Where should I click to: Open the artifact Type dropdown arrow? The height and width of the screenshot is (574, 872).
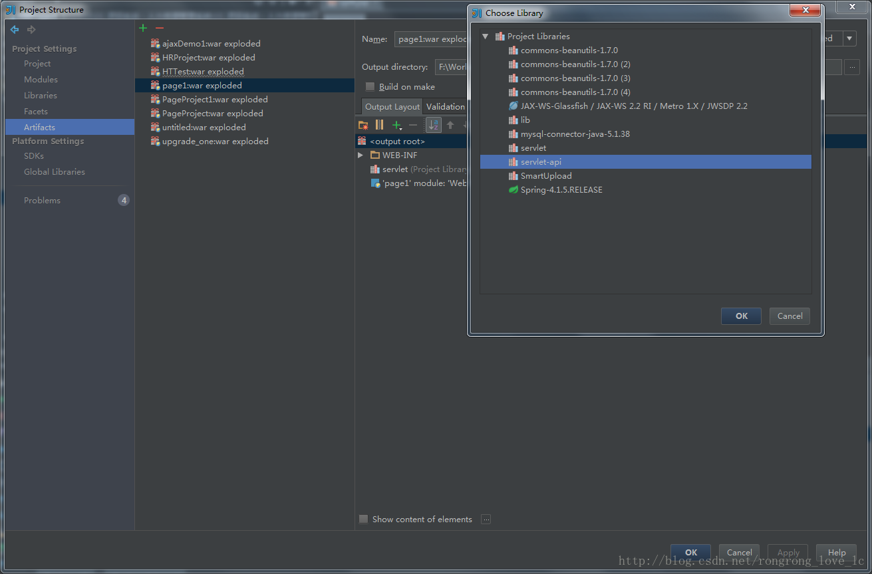pyautogui.click(x=849, y=39)
